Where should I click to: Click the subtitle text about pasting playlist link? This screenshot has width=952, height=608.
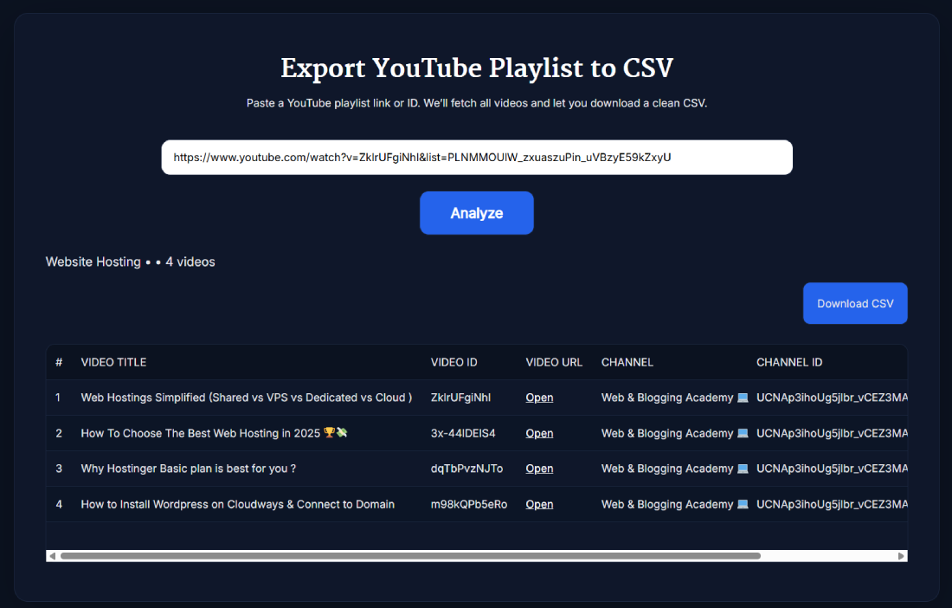pos(477,103)
